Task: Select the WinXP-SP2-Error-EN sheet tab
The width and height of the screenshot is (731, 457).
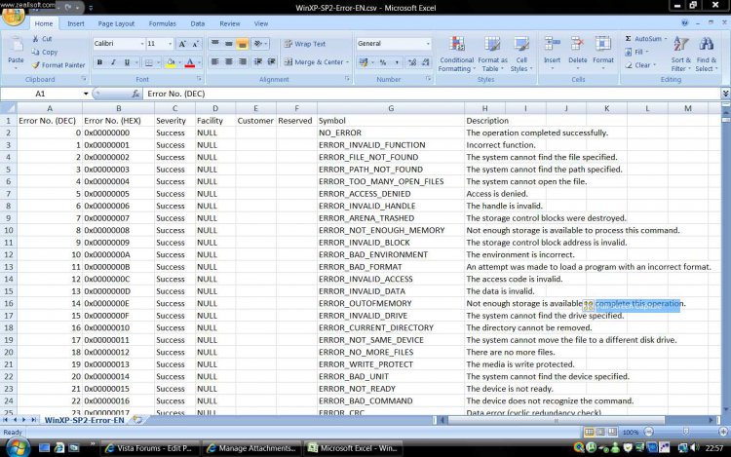Action: click(85, 420)
